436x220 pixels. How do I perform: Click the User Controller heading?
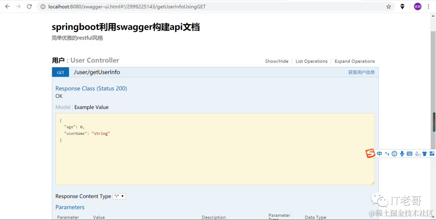point(94,60)
